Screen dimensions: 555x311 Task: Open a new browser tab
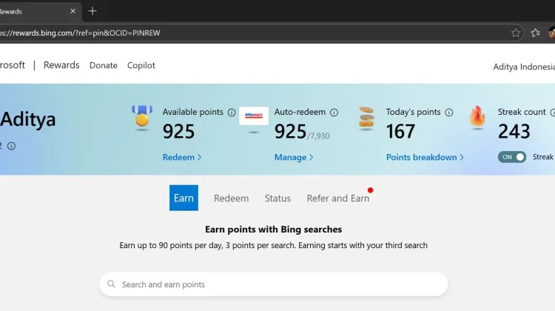(92, 11)
